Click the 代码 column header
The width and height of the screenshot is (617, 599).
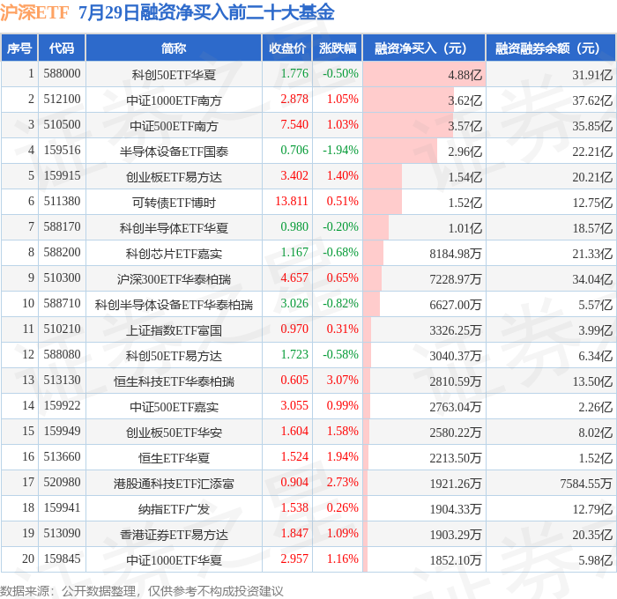(62, 48)
